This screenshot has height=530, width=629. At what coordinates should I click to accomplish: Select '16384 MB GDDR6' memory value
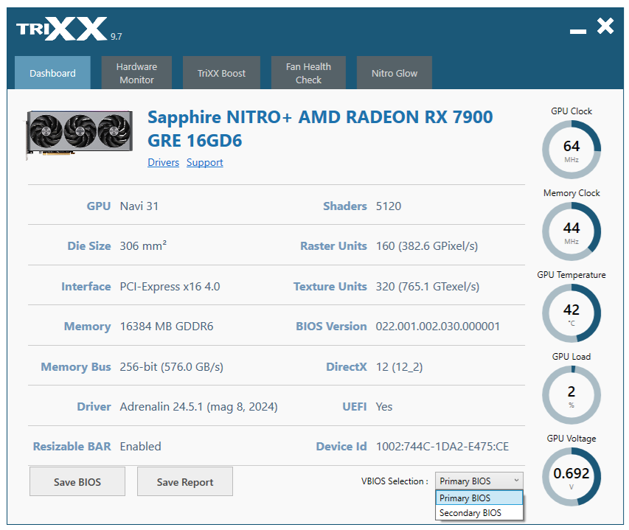point(167,327)
